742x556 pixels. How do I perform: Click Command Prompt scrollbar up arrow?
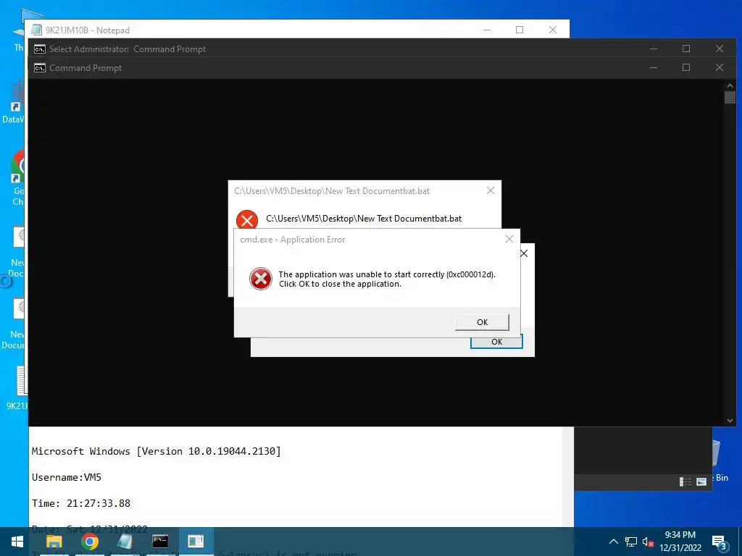coord(730,85)
